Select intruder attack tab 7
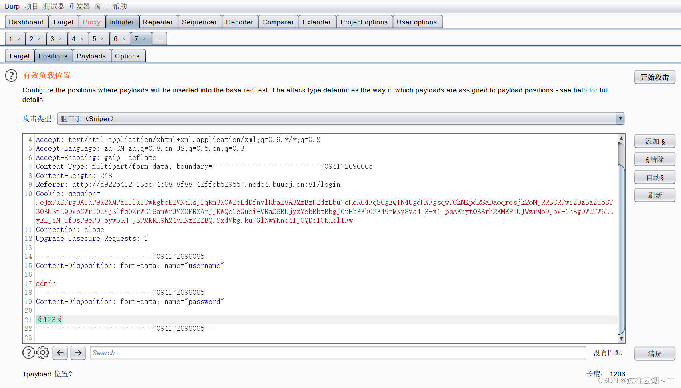The image size is (681, 388). pyautogui.click(x=137, y=39)
